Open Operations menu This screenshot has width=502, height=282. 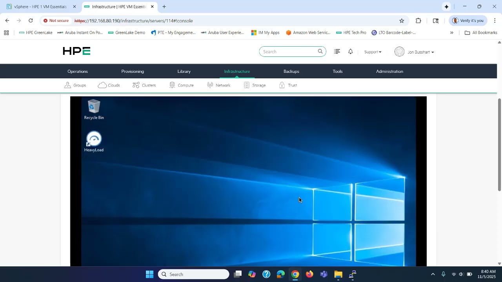(78, 71)
